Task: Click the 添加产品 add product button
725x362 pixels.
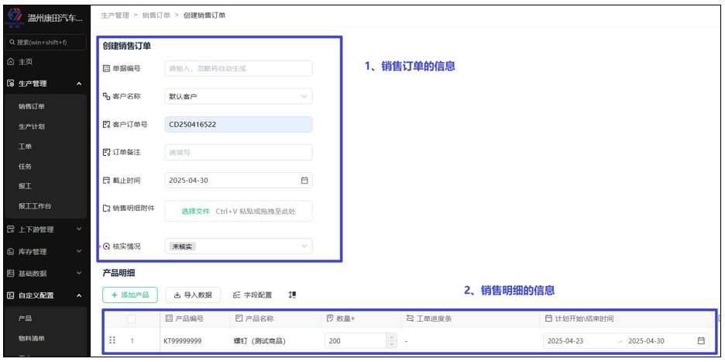Action: [130, 295]
